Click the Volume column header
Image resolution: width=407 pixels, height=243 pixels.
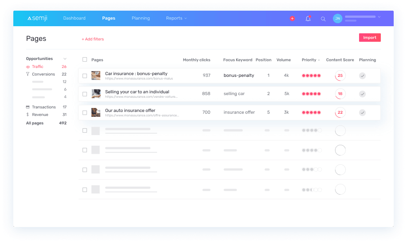[284, 60]
